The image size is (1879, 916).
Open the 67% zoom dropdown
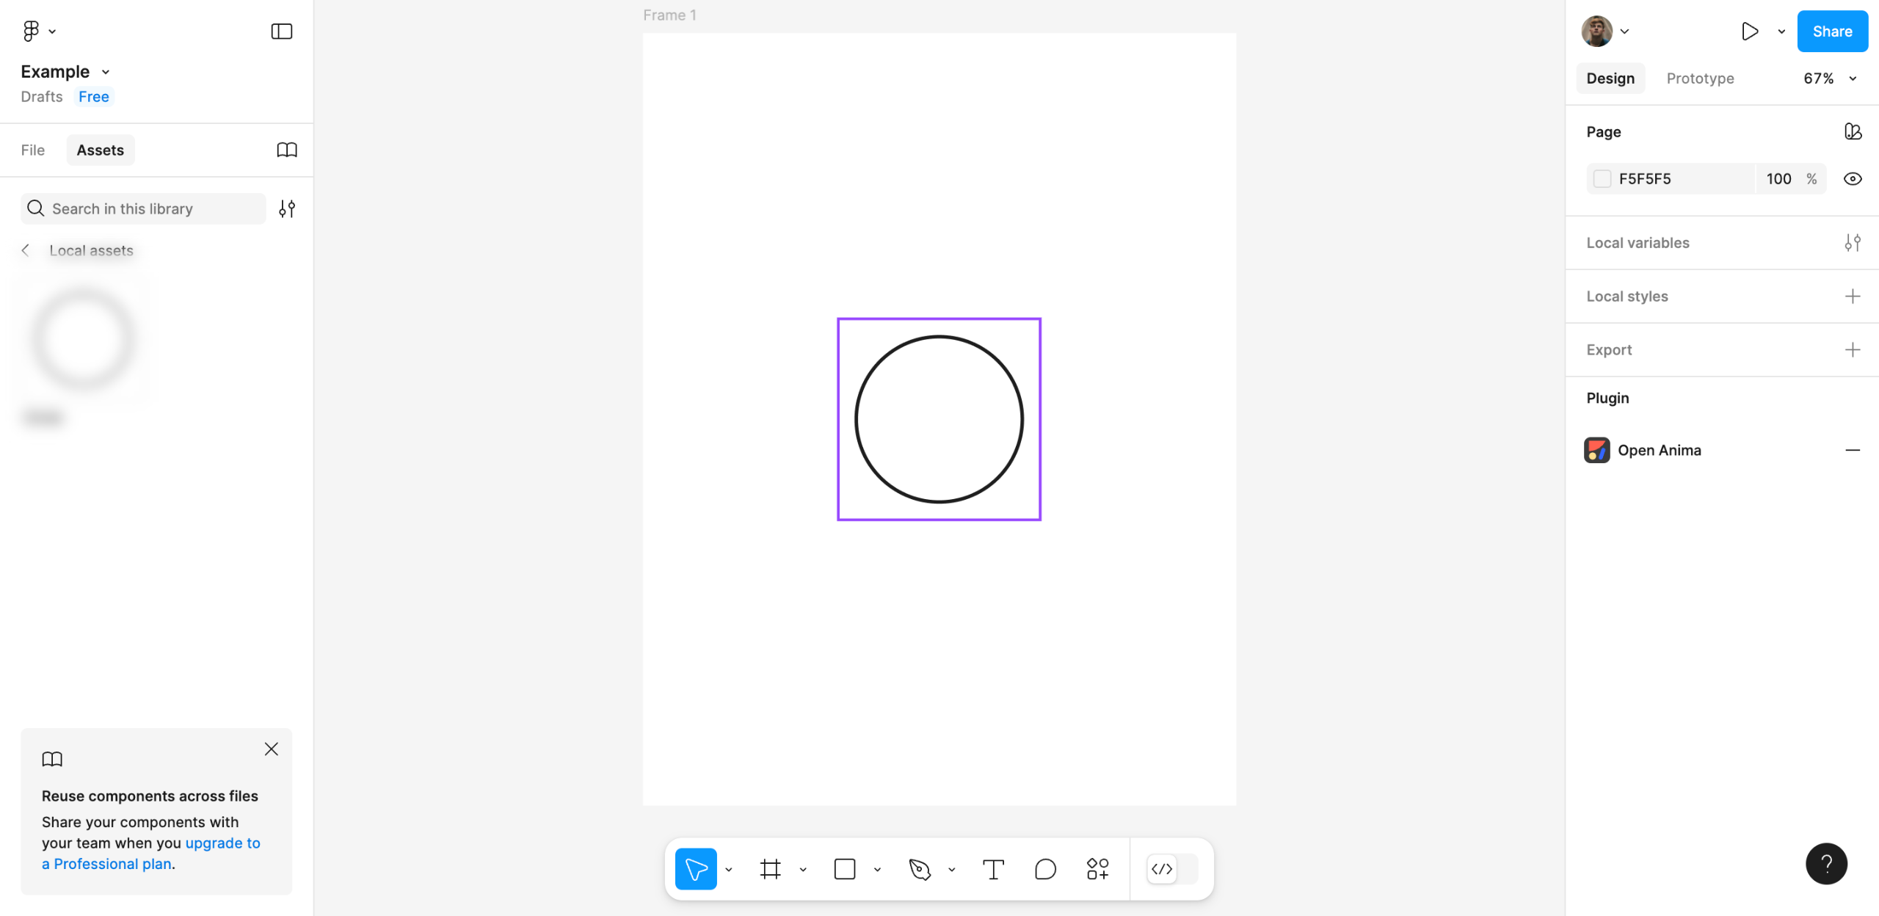click(1829, 79)
